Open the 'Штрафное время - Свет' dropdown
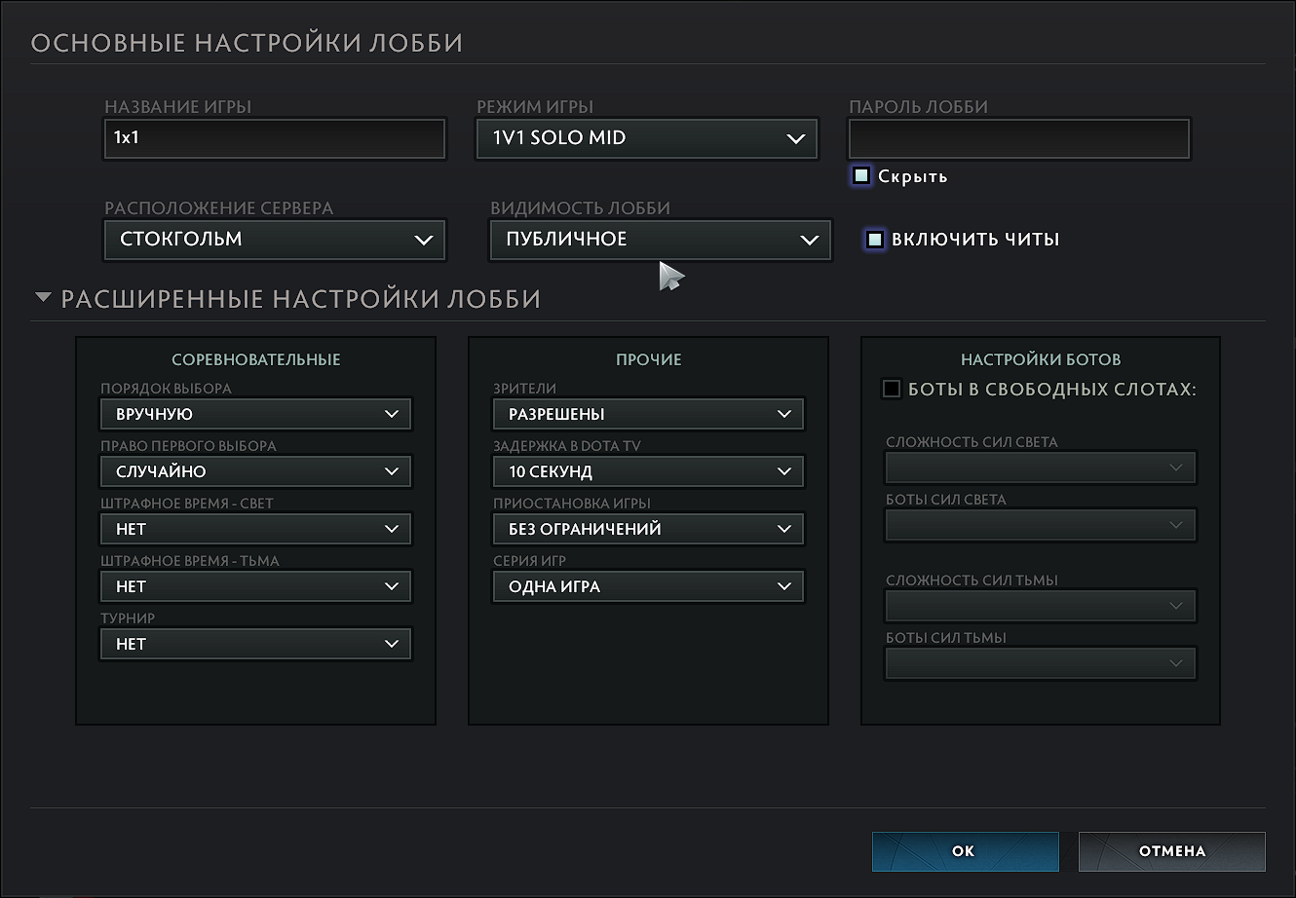Image resolution: width=1296 pixels, height=898 pixels. (255, 529)
